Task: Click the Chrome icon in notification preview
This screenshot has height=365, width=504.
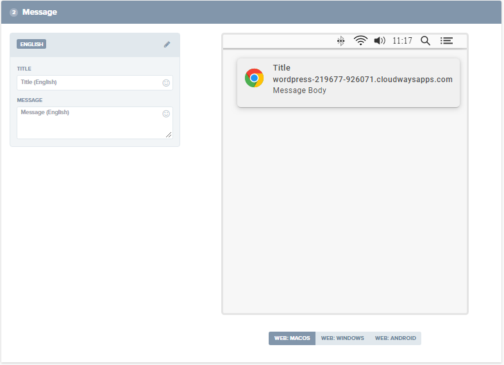Action: (254, 78)
